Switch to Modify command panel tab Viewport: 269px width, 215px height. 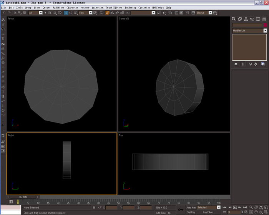240,19
